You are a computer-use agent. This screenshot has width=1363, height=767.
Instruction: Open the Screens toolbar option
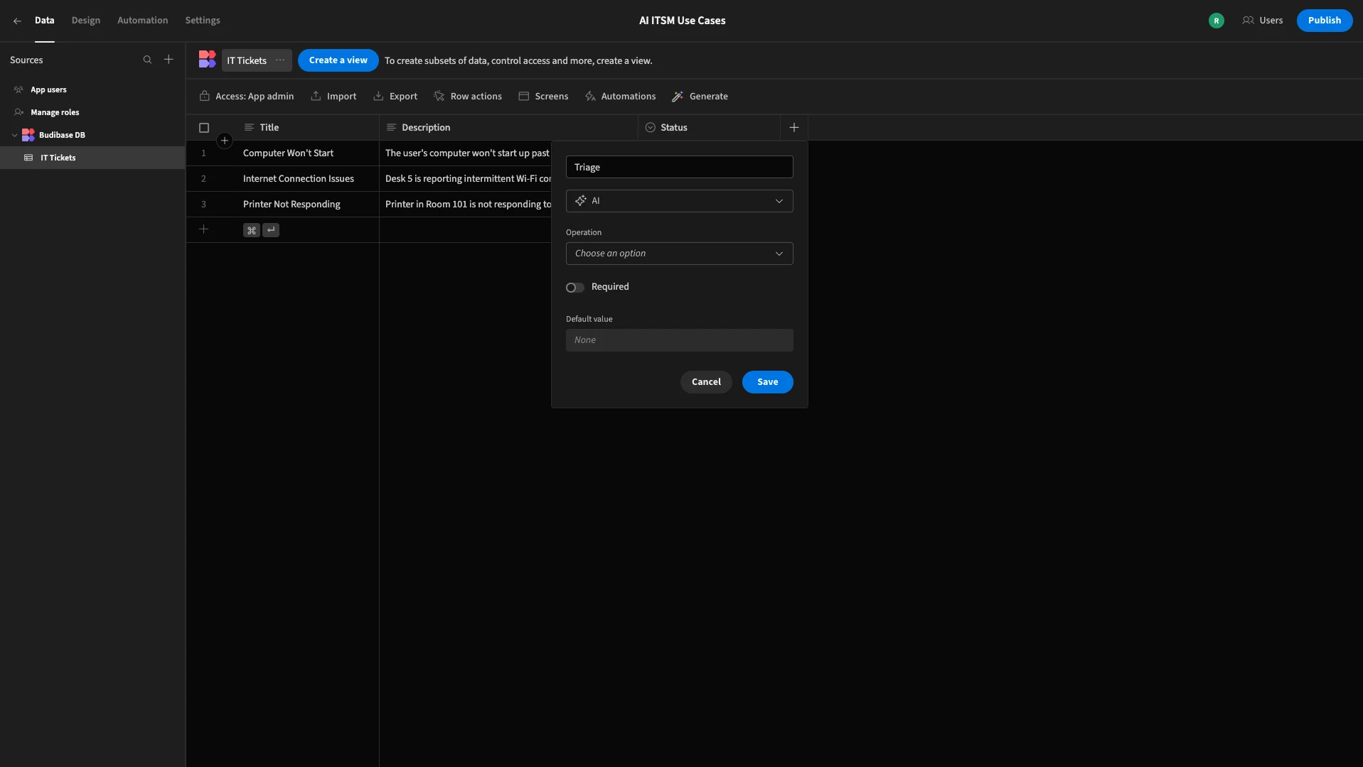(x=543, y=97)
